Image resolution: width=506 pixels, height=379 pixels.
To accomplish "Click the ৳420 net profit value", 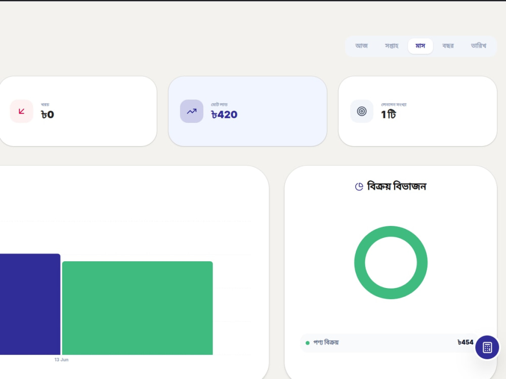I will coord(224,114).
